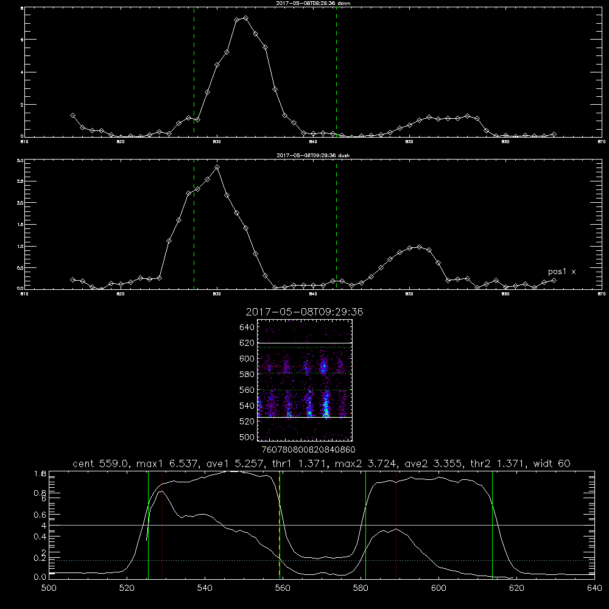Click the '560' label on bottom plot x-axis
Image resolution: width=609 pixels, height=609 pixels.
tap(283, 588)
